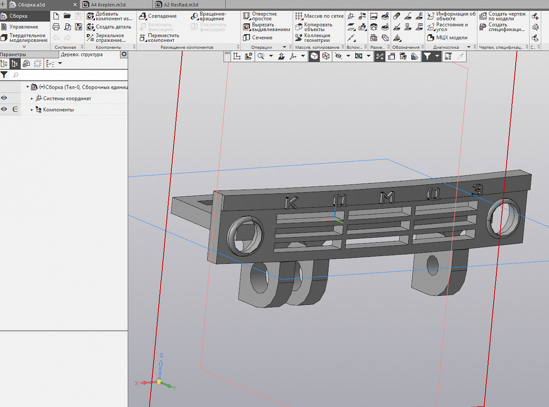Click the Размещение компонентов group label
The height and width of the screenshot is (407, 549).
pos(187,47)
